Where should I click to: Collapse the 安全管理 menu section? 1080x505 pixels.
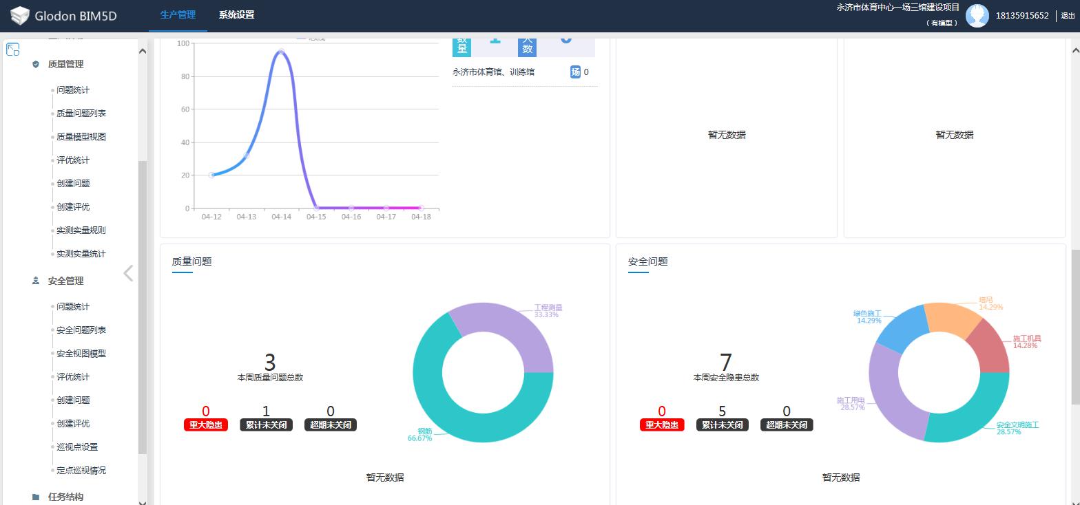click(66, 281)
